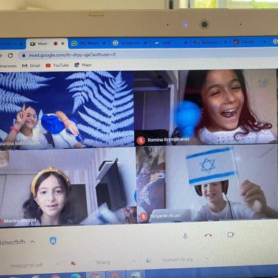Expand the first download item chevron

click(58, 264)
